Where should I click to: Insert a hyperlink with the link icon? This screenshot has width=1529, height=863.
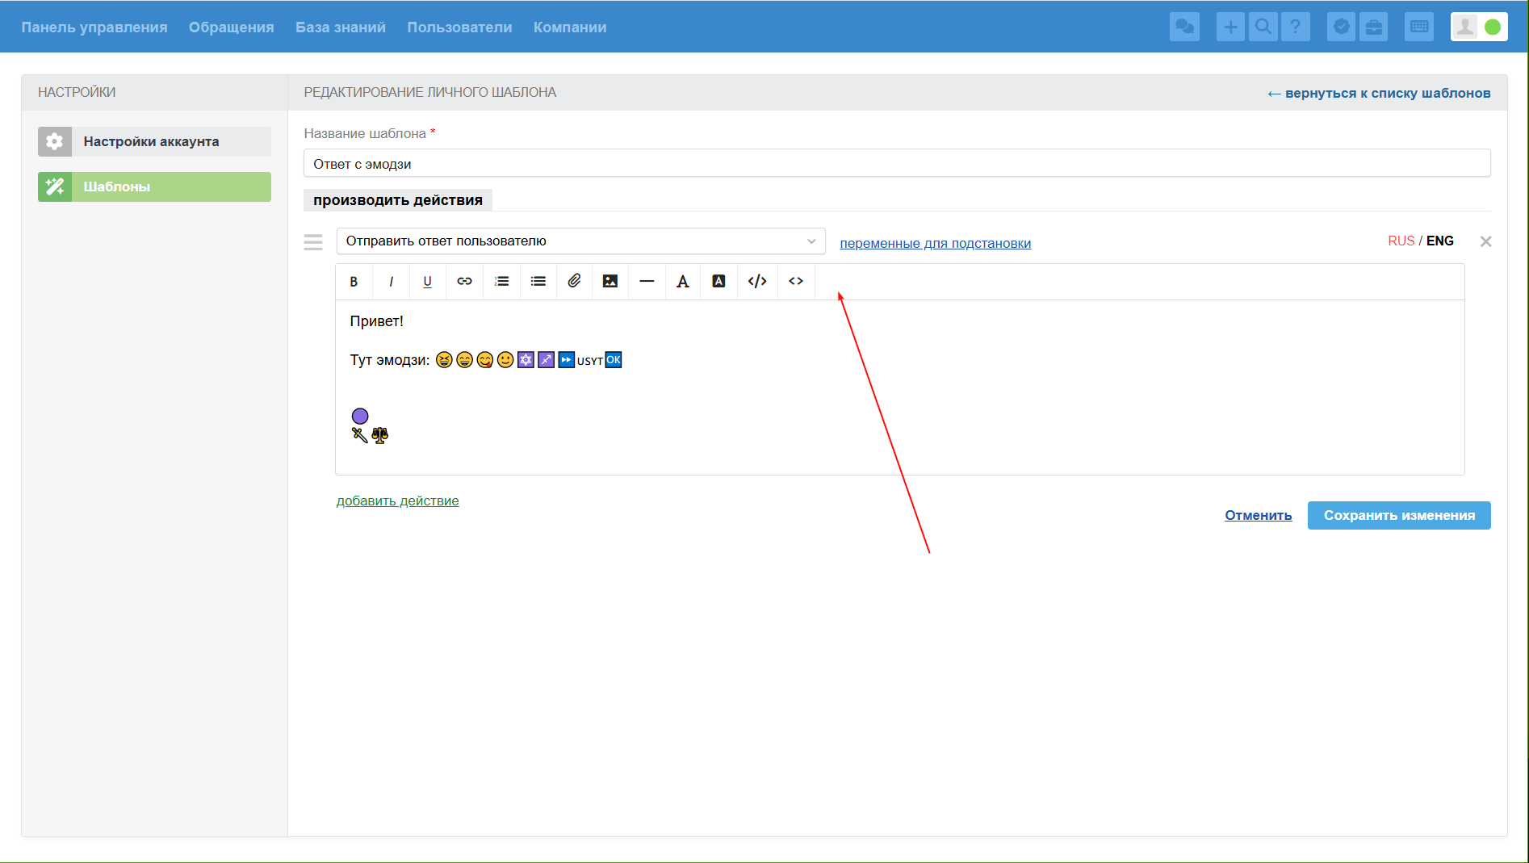coord(464,282)
